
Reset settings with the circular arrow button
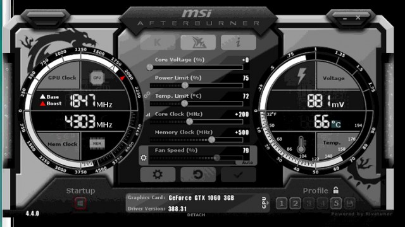click(198, 175)
